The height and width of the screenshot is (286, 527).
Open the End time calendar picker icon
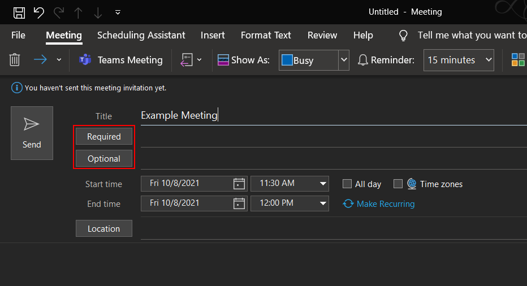click(239, 203)
